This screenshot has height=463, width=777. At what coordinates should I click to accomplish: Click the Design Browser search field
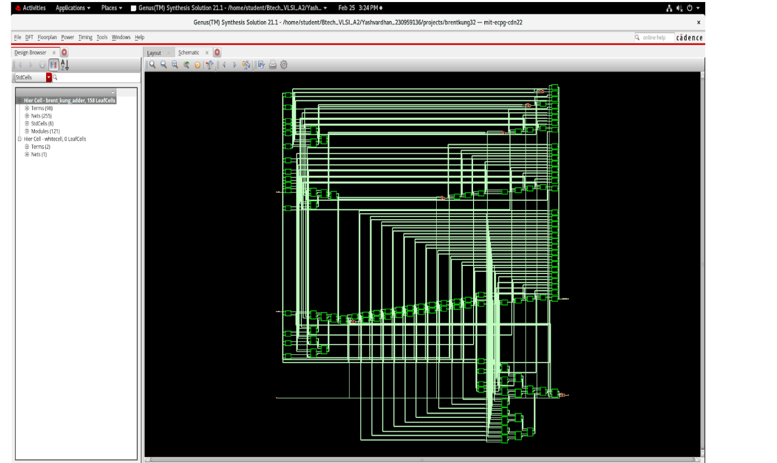click(x=97, y=77)
